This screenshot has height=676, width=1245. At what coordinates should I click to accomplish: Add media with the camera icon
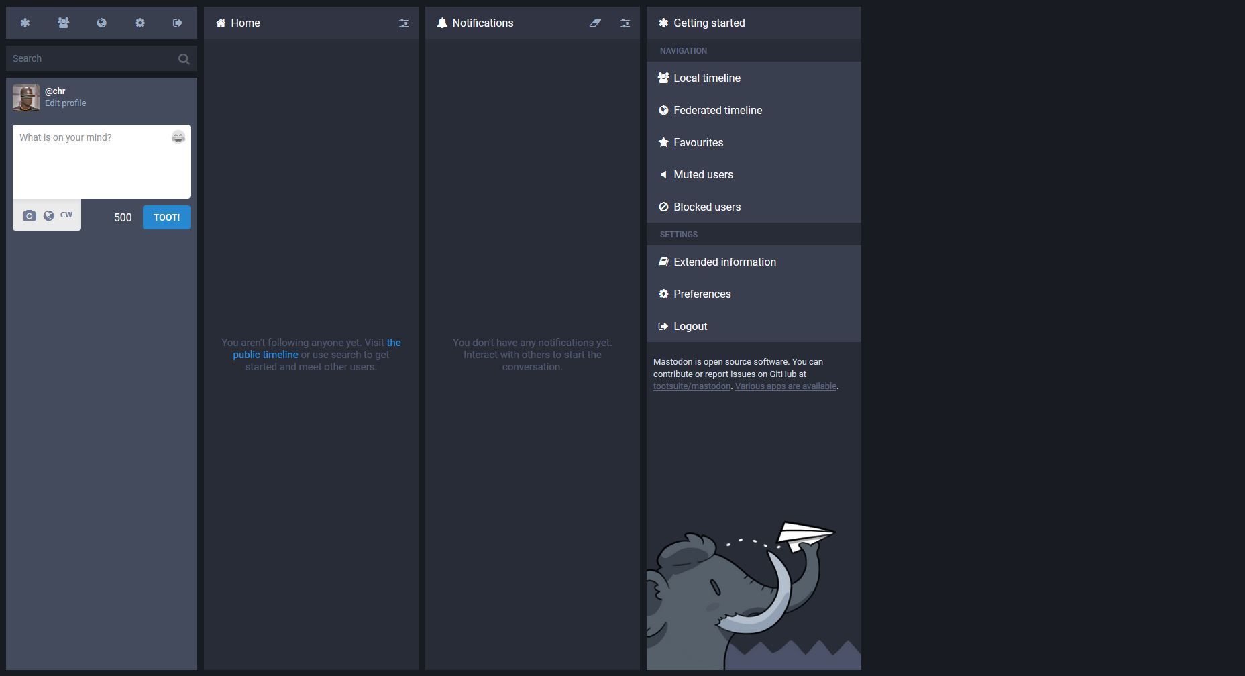29,215
